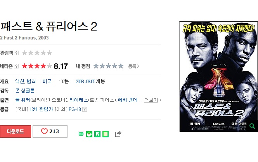This screenshot has width=258, height=162.
Task: Open help icon next to 네티즌
Action: pyautogui.click(x=16, y=66)
